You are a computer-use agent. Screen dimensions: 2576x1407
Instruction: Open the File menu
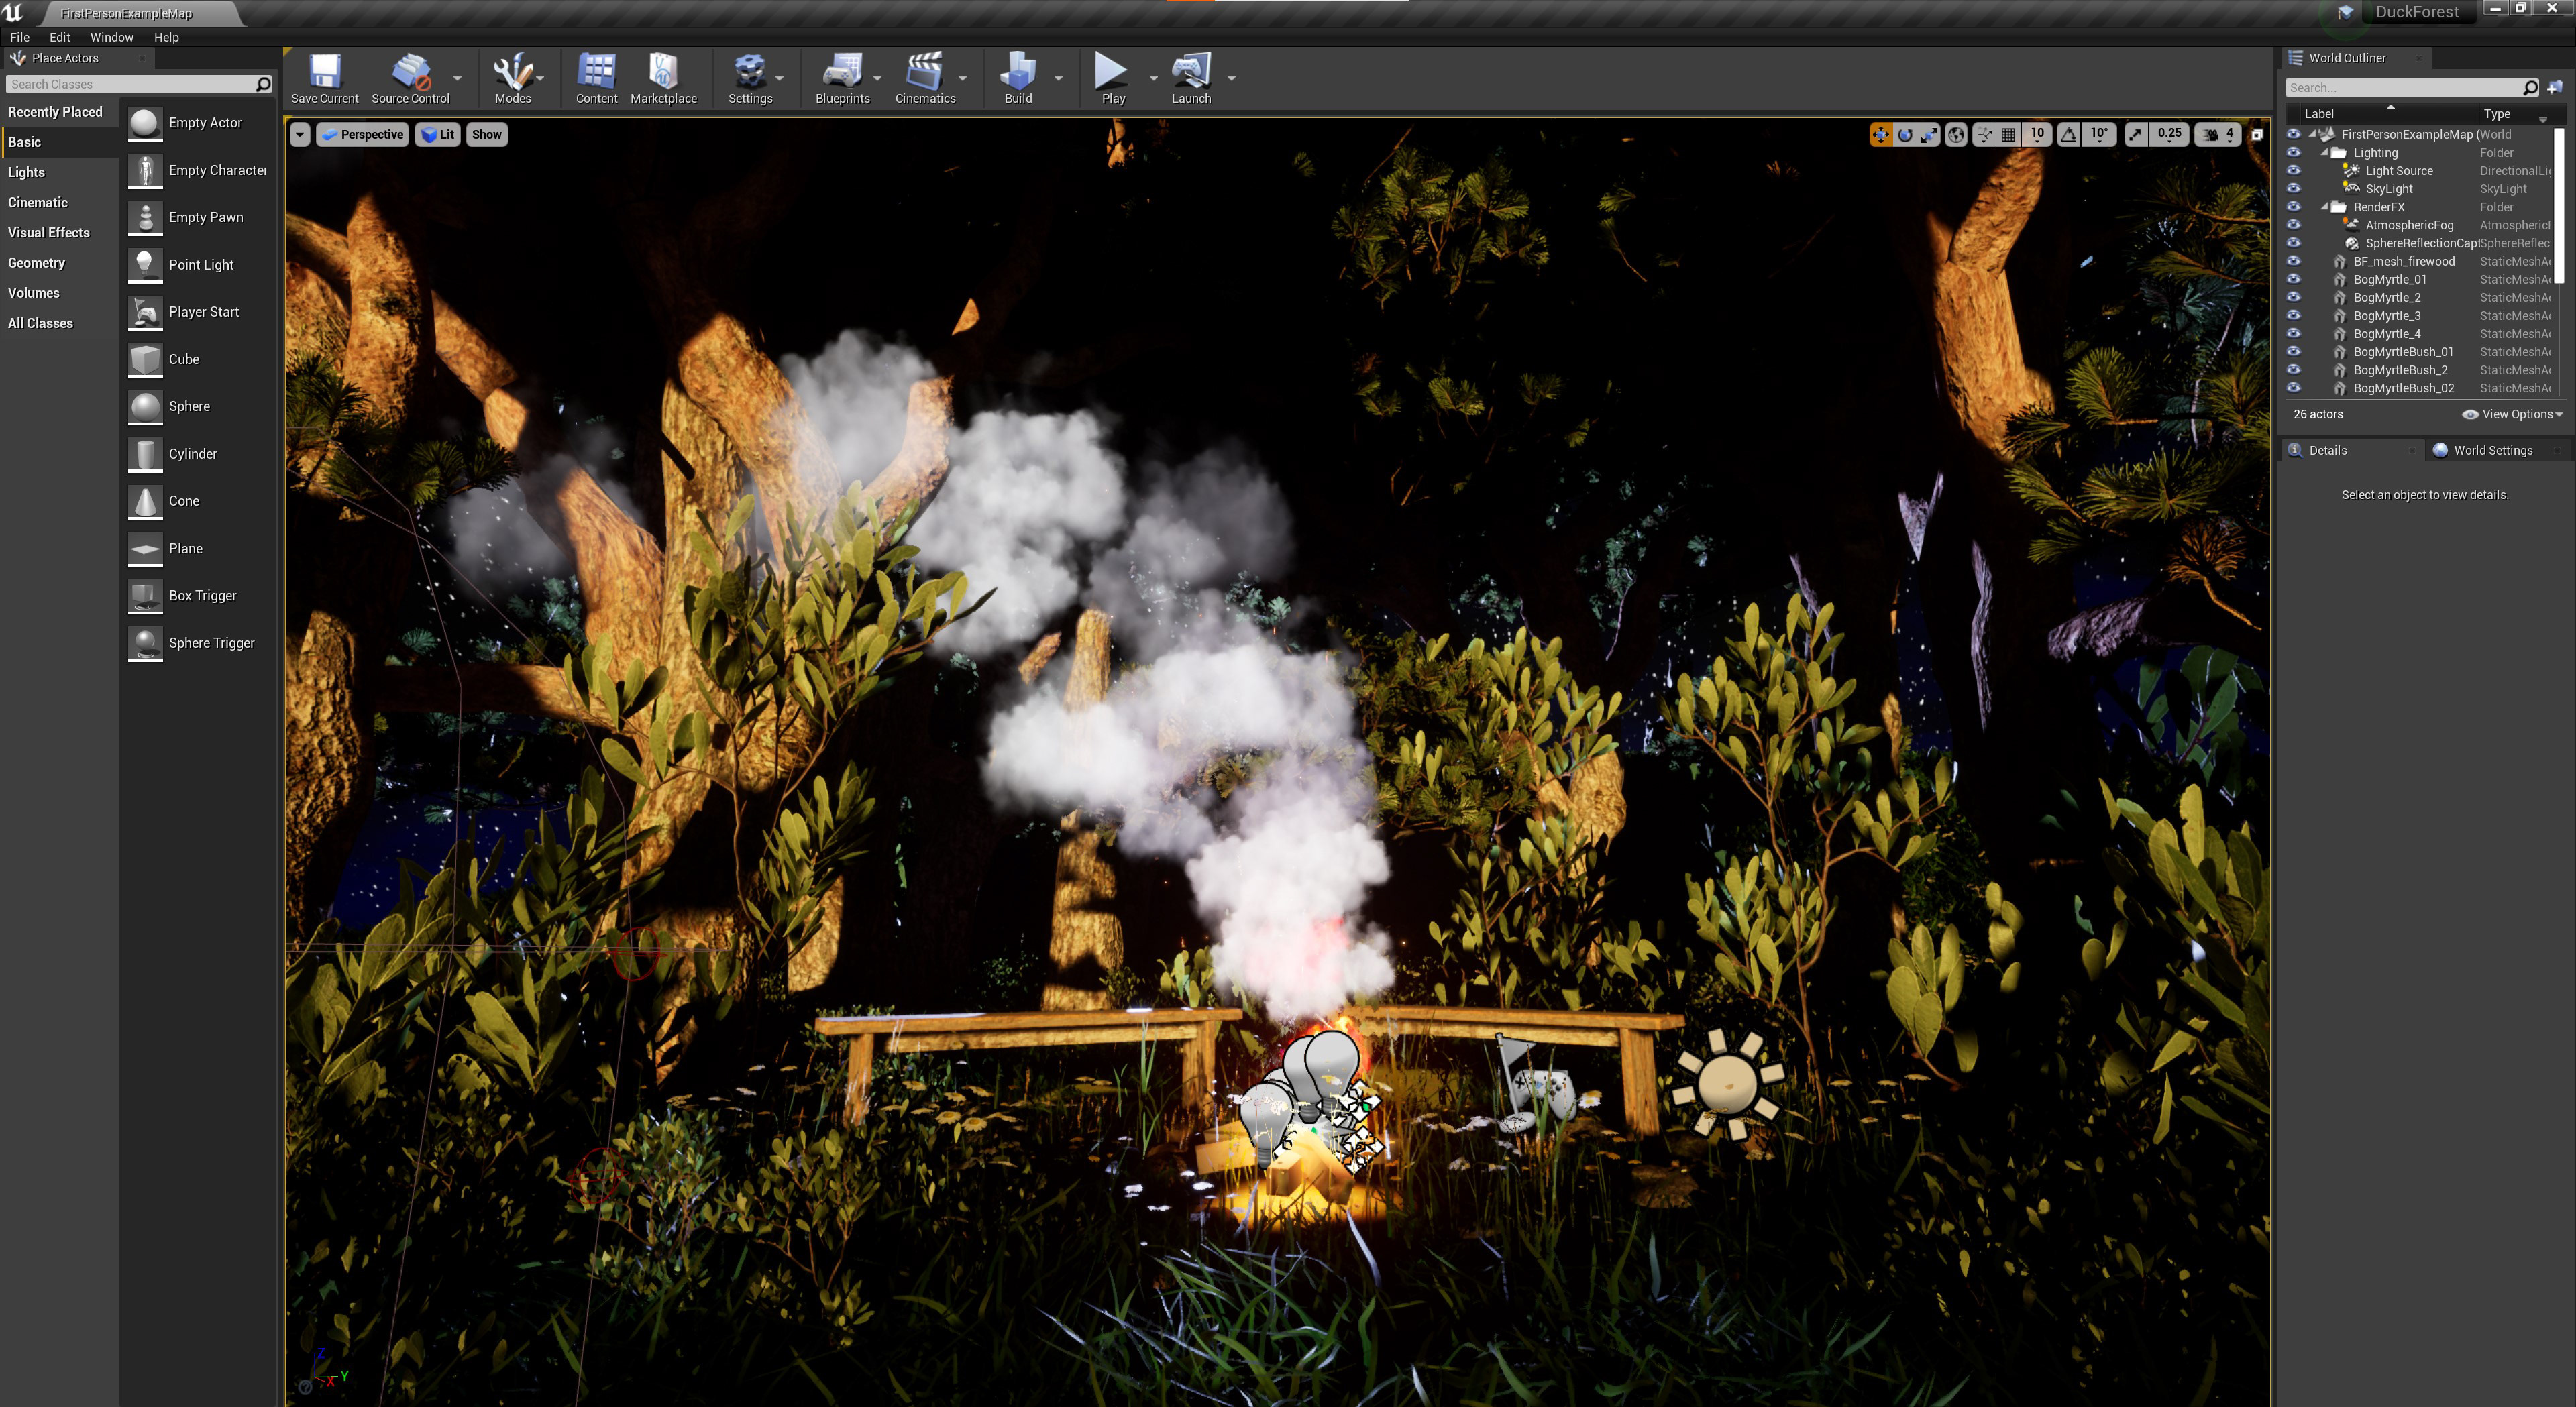[x=20, y=37]
